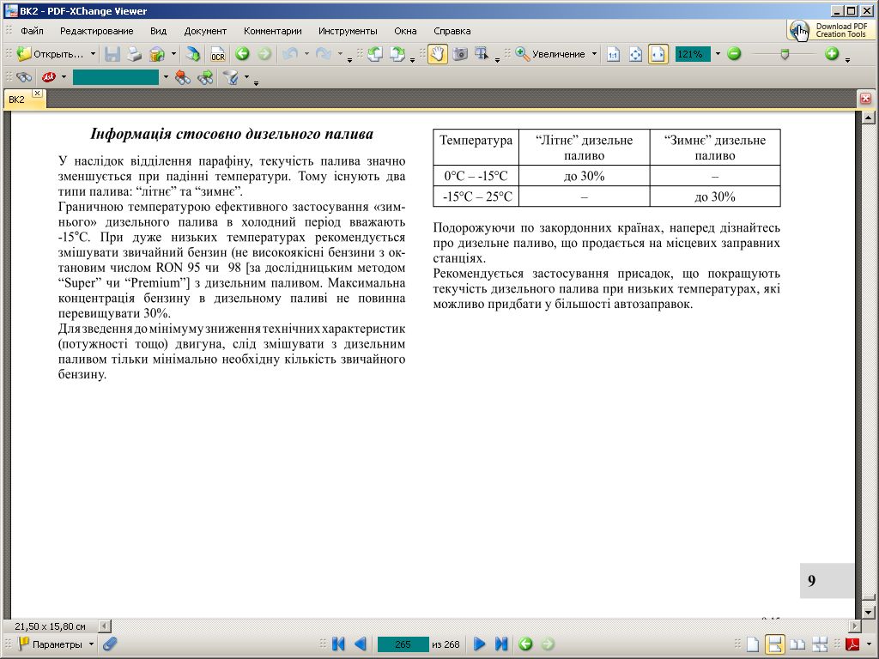Toggle Actual Size 1:1 view
Image resolution: width=879 pixels, height=659 pixels.
[x=613, y=54]
